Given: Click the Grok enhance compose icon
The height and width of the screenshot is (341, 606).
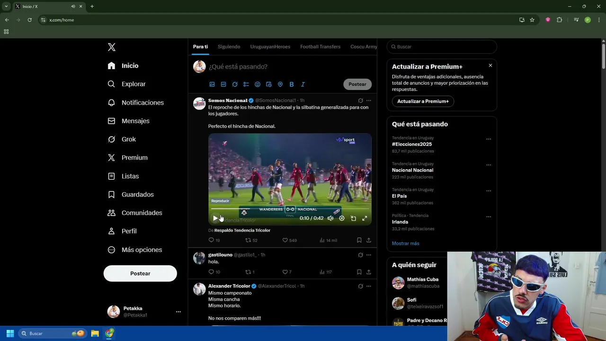Looking at the screenshot, I should 235,84.
